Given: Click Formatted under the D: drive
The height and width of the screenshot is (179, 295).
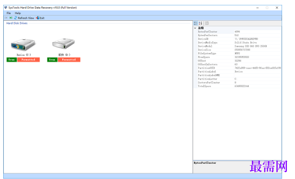Looking at the screenshot, I should (69, 60).
